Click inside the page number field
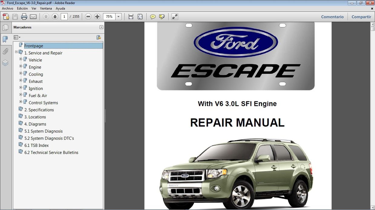Image resolution: width=375 pixels, height=210 pixels. (64, 17)
